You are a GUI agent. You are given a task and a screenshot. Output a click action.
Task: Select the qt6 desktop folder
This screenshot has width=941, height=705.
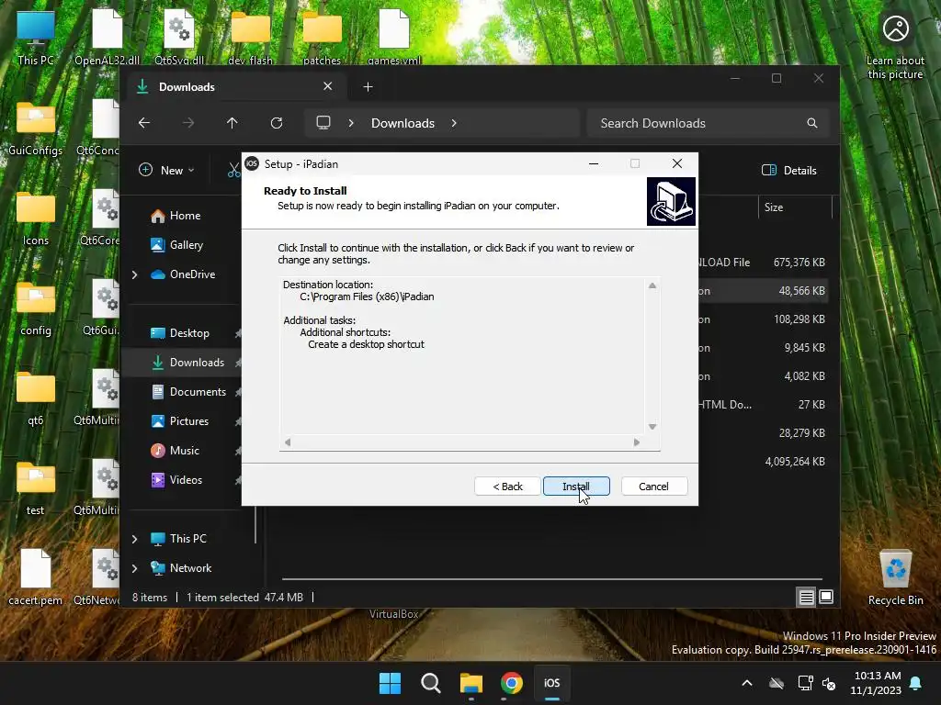pyautogui.click(x=36, y=398)
